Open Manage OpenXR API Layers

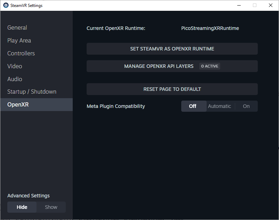(172, 66)
